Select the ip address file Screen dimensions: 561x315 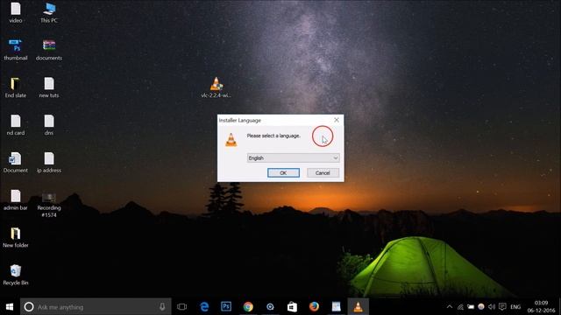pyautogui.click(x=49, y=163)
